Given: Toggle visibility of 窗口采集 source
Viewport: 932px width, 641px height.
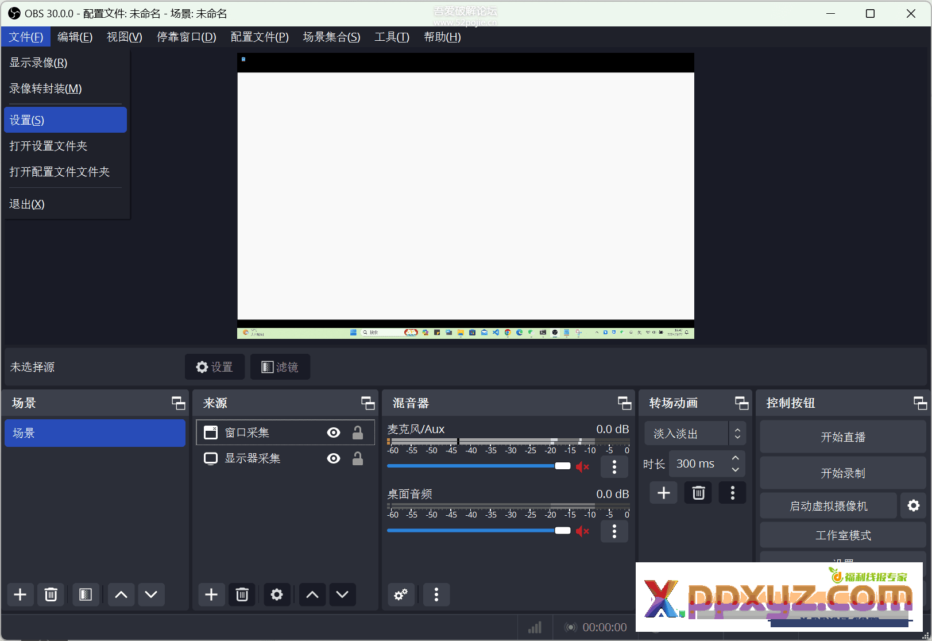Looking at the screenshot, I should tap(334, 433).
